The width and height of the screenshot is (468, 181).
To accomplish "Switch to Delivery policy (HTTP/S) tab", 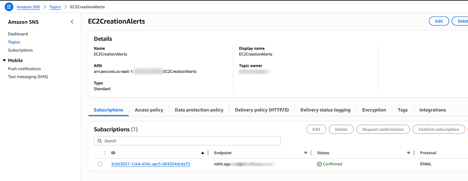I will pos(262,110).
